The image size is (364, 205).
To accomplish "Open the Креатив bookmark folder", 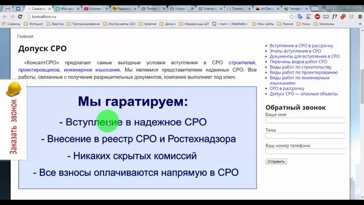I will pyautogui.click(x=148, y=24).
